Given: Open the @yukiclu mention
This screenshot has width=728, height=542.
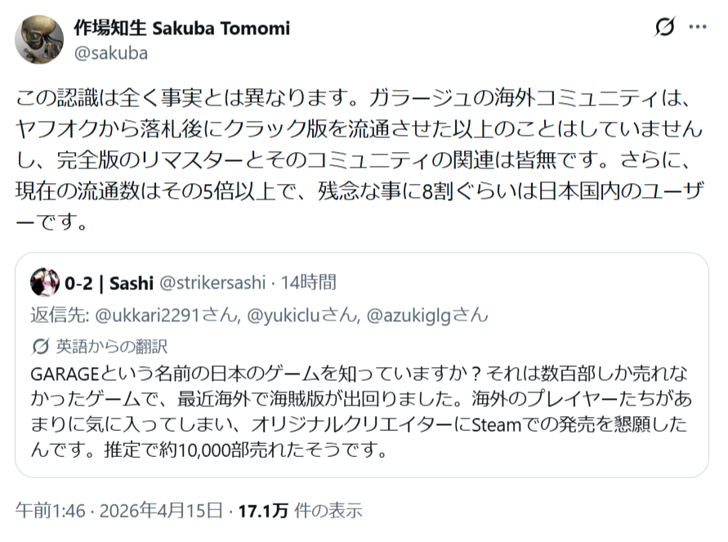Looking at the screenshot, I should click(x=301, y=316).
